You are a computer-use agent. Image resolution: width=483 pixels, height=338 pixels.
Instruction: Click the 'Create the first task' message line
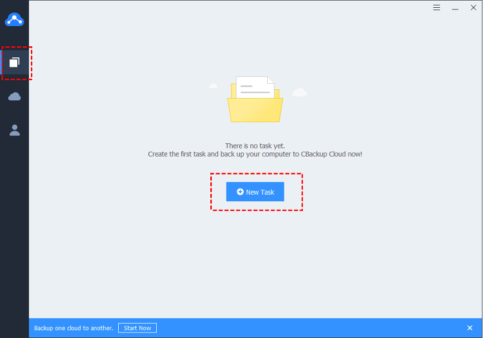255,154
